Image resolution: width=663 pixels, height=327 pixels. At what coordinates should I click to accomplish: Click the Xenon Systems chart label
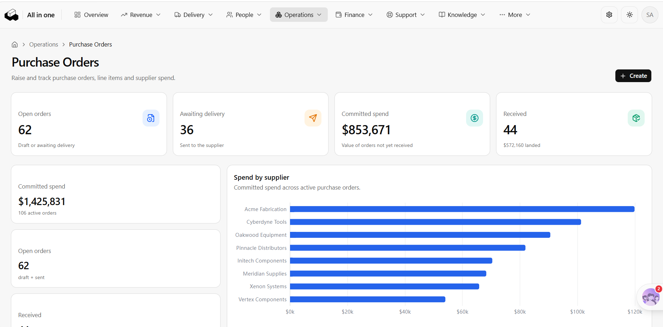tap(268, 286)
